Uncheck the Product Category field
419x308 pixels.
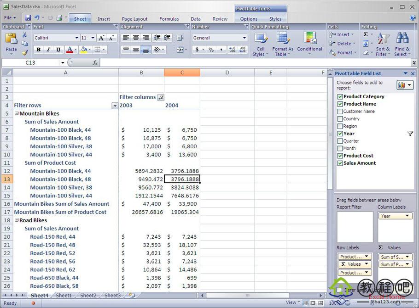tap(340, 97)
